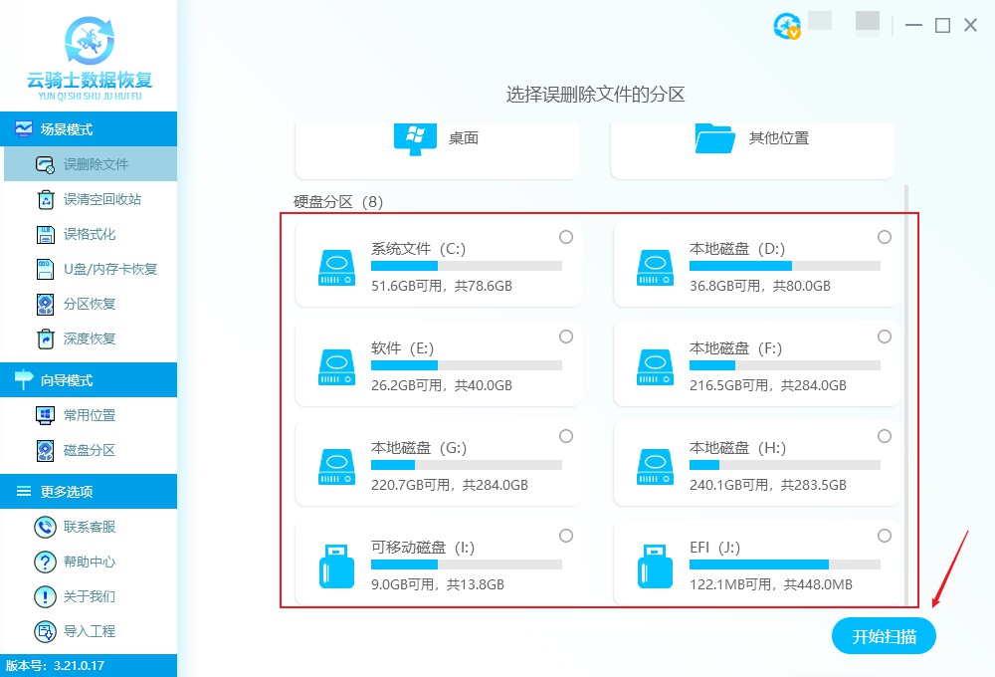Viewport: 995px width, 677px height.
Task: Click the 更多选项 section header
Action: coord(89,491)
